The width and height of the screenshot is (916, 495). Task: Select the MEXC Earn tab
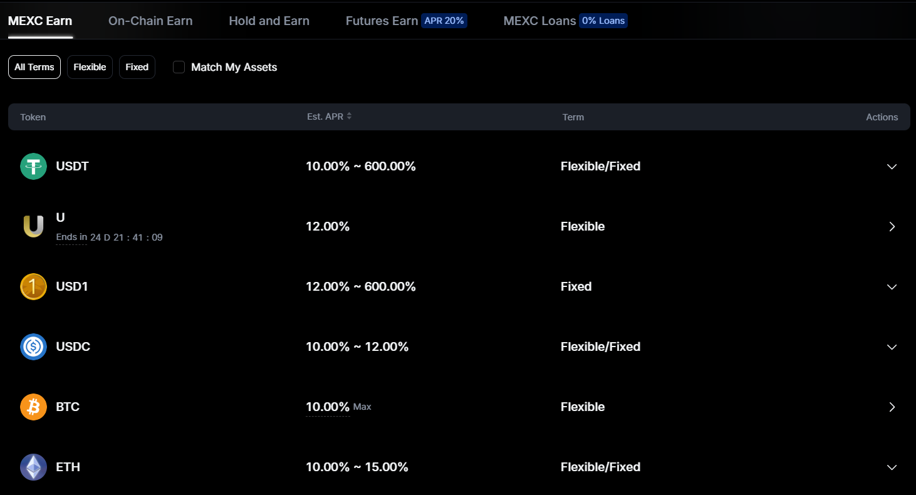click(x=40, y=21)
